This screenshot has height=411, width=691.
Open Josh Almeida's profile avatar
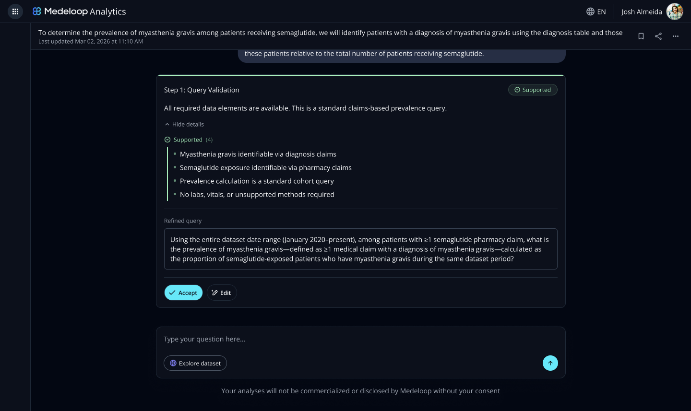pyautogui.click(x=675, y=12)
